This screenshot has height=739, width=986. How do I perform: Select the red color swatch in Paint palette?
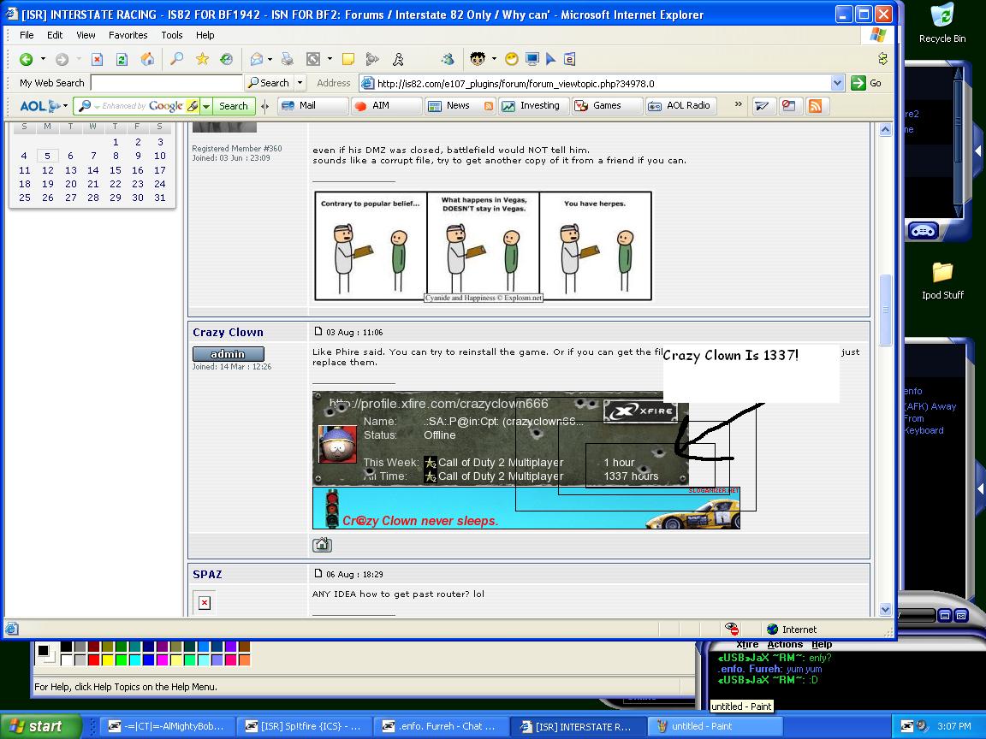[x=93, y=659]
